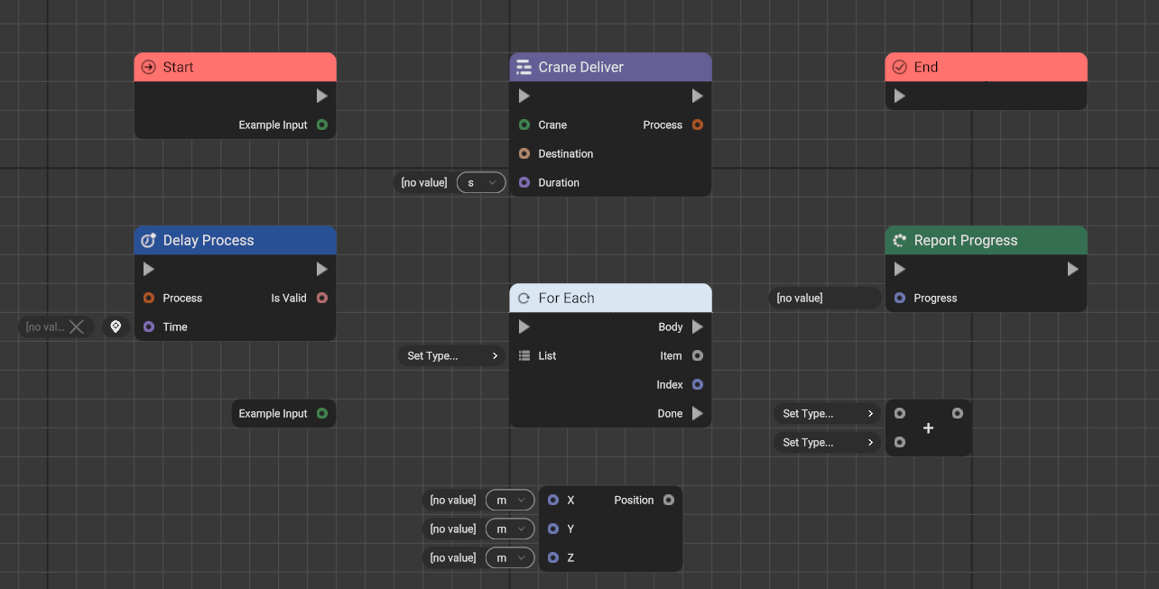The width and height of the screenshot is (1159, 589).
Task: Click the Is Valid output port
Action: tap(322, 299)
